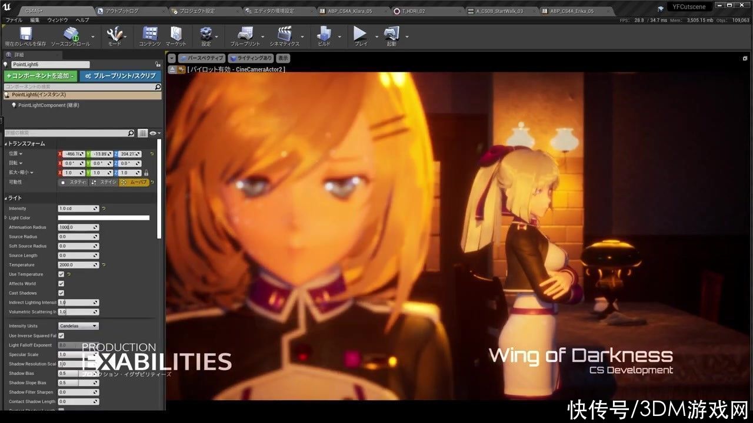Set mobility to Static (スタティック)
Viewport: 753px width, 423px height.
coord(73,182)
